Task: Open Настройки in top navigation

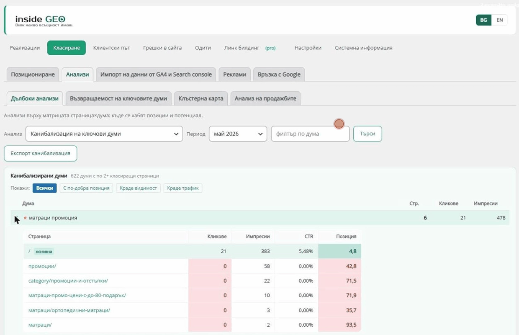Action: point(308,48)
